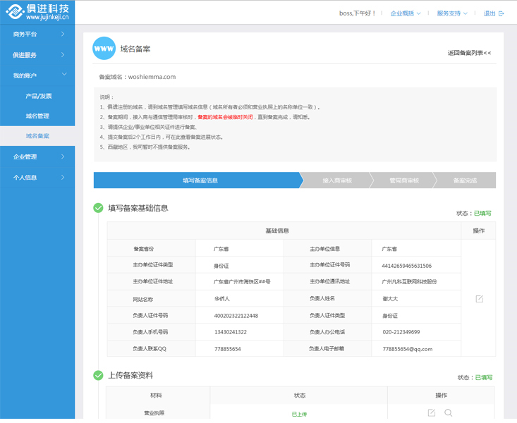Screen dimensions: 517x423
Task: Click the edit icon for 基础信息
Action: click(479, 299)
